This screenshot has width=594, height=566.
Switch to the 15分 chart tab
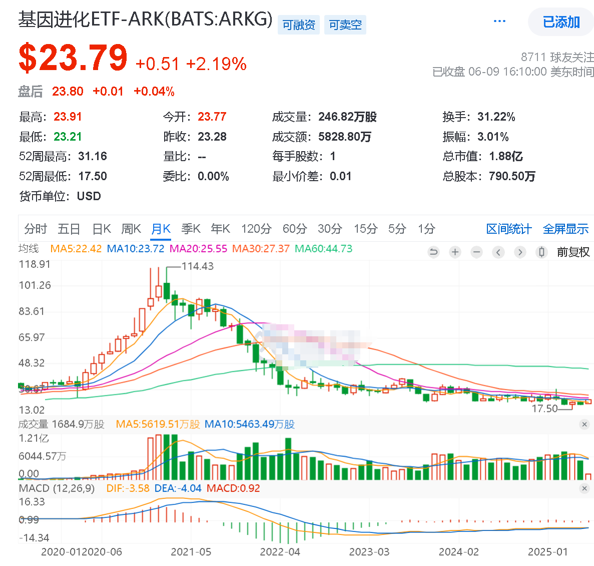pos(366,229)
